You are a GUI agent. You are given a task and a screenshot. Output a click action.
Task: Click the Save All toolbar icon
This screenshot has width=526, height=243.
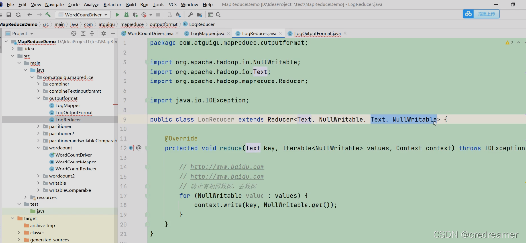tap(9, 15)
